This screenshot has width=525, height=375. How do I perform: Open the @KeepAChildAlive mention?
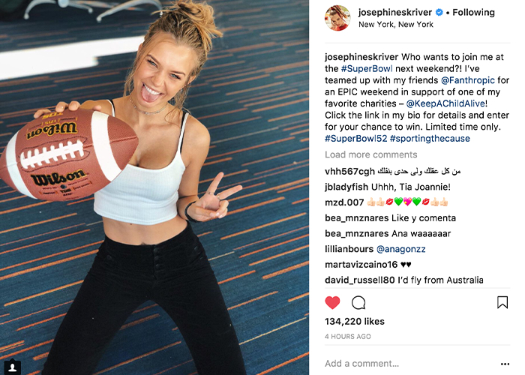point(445,103)
